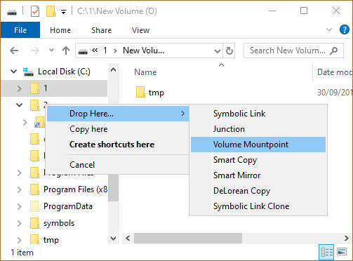
Task: Choose Smart Copy from the submenu
Action: point(258,160)
